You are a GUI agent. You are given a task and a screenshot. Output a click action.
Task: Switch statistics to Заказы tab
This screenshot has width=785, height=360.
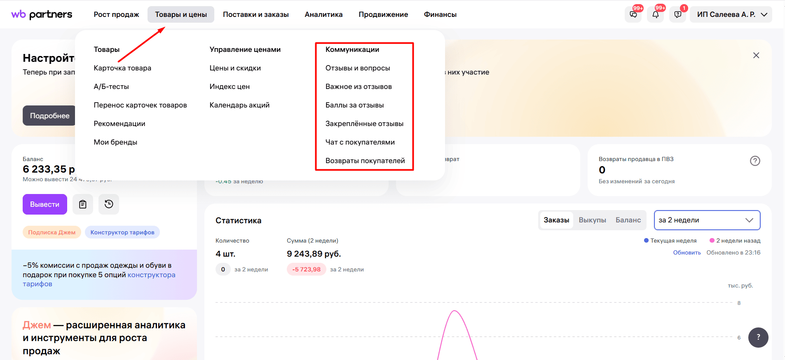(556, 220)
